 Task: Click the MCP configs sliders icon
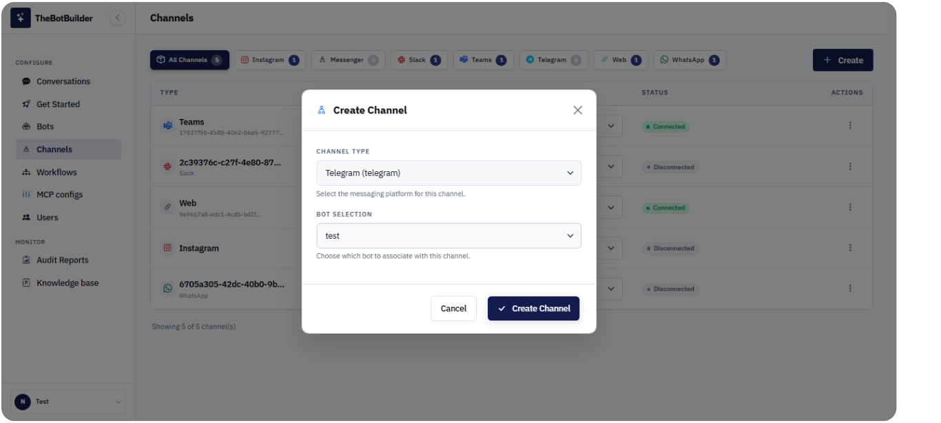pos(26,195)
